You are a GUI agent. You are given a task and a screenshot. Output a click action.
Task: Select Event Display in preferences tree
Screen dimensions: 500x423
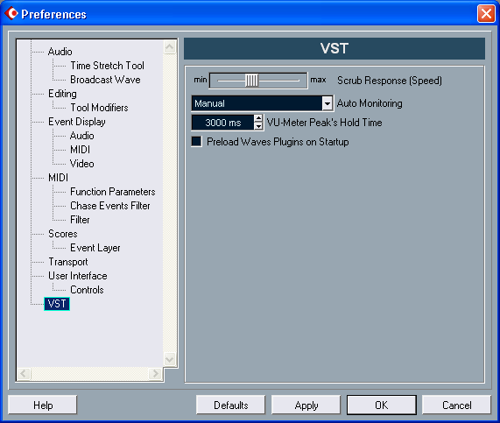point(77,122)
